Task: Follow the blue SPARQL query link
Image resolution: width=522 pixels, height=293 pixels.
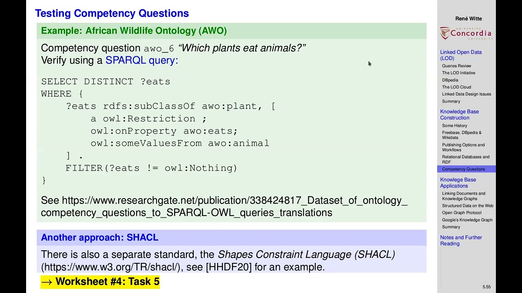Action: (142, 60)
